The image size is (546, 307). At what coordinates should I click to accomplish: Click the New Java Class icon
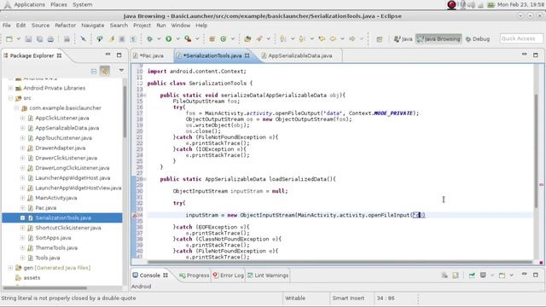tap(224, 39)
